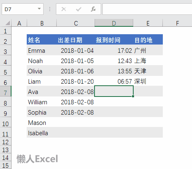Open the Name Box dropdown arrow
This screenshot has width=192, height=169.
(39, 9)
